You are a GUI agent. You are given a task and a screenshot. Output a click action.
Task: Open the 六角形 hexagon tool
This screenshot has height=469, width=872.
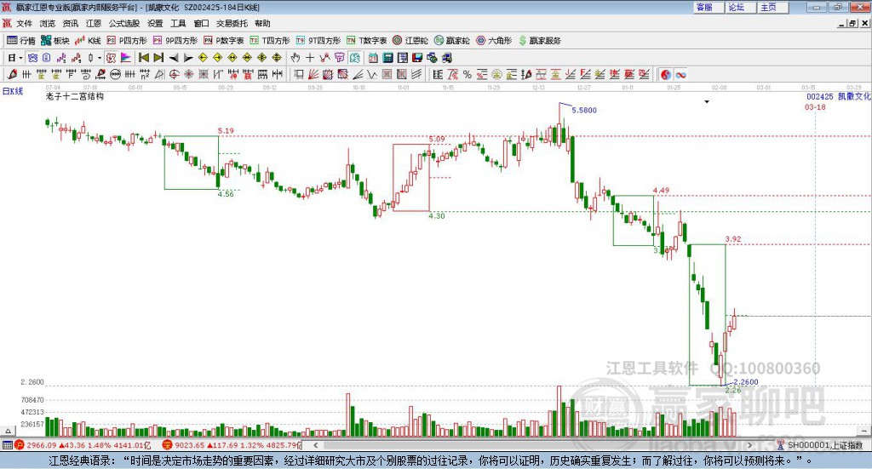tap(494, 41)
